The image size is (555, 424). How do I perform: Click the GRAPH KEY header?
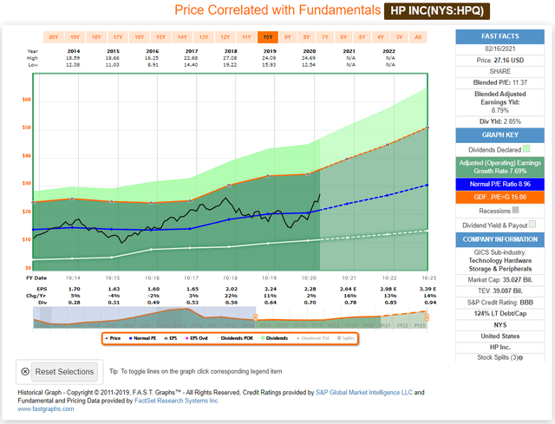coord(499,135)
